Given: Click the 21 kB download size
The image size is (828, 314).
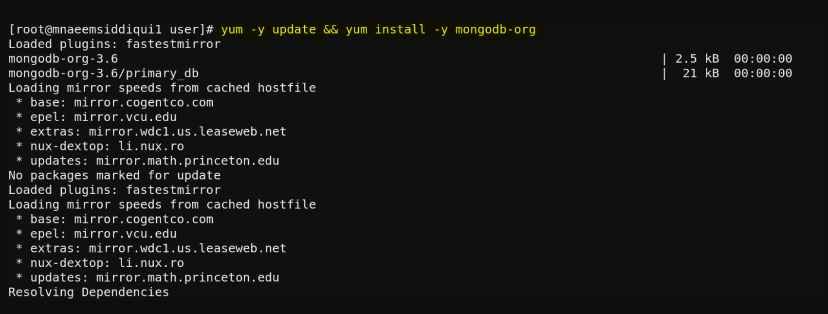Looking at the screenshot, I should pyautogui.click(x=700, y=74).
